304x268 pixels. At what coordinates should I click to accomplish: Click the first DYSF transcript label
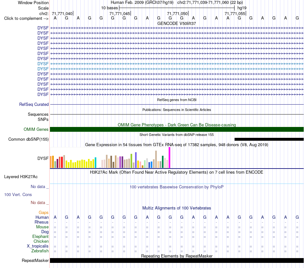43,28
